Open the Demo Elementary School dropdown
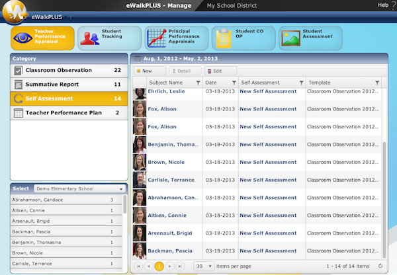This screenshot has height=275, width=397. pos(79,188)
